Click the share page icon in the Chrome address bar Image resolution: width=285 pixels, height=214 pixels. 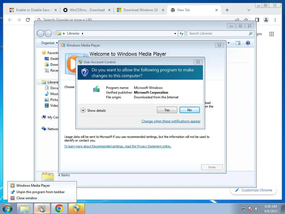point(237,20)
